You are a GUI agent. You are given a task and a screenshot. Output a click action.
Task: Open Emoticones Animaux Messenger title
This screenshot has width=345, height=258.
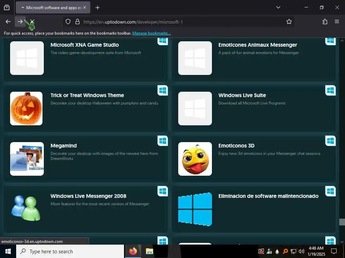pyautogui.click(x=258, y=45)
